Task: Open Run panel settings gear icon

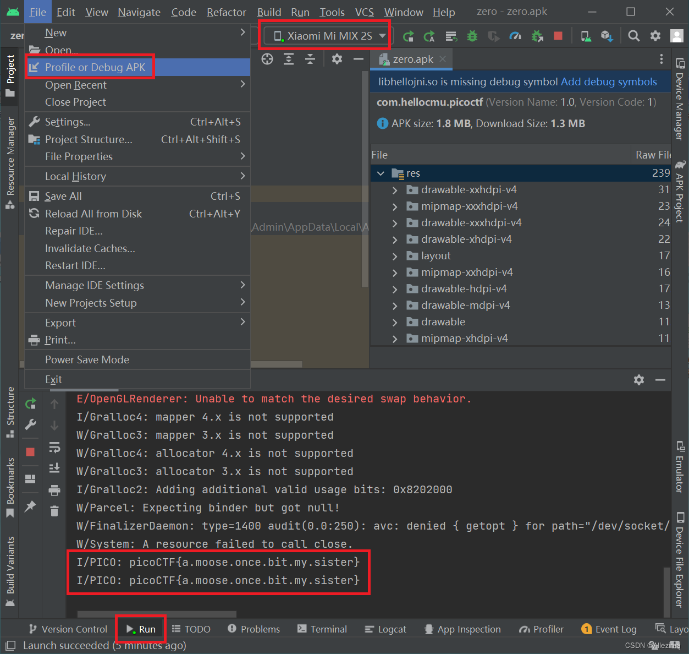Action: point(639,380)
